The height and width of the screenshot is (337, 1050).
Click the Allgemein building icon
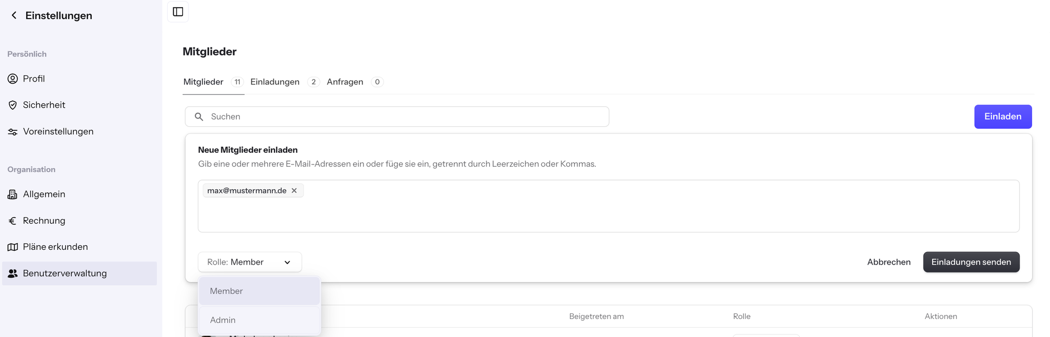[x=13, y=194]
